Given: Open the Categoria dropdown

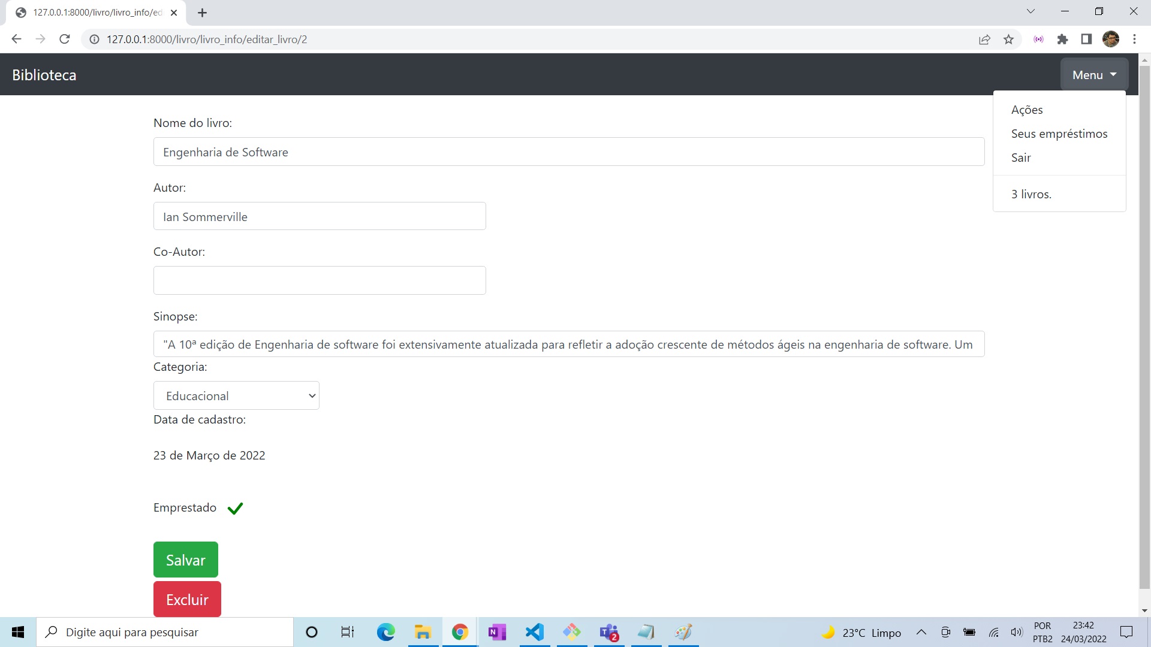Looking at the screenshot, I should 236,395.
